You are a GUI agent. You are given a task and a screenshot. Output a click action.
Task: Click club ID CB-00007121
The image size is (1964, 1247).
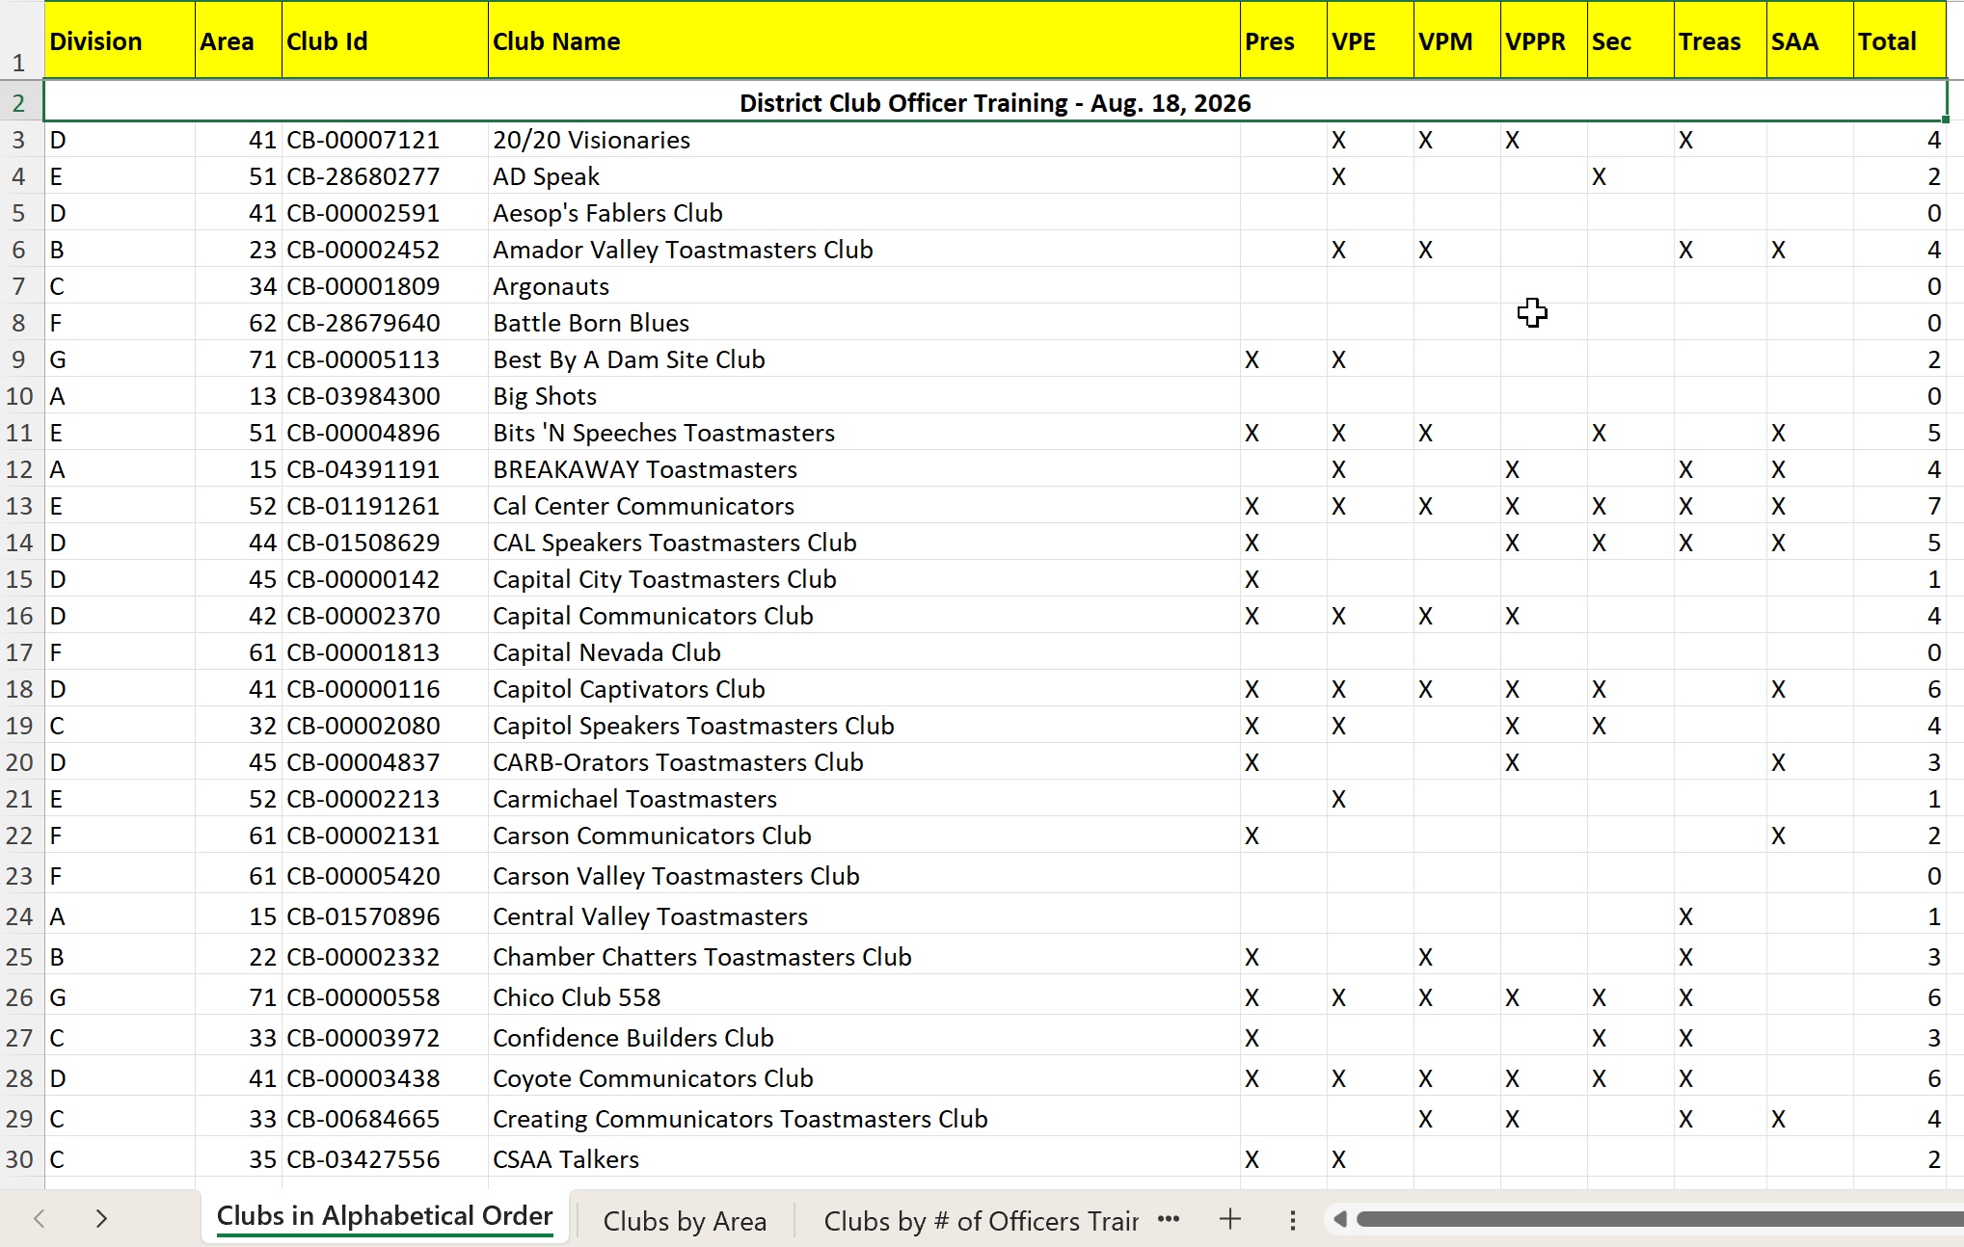(x=363, y=140)
